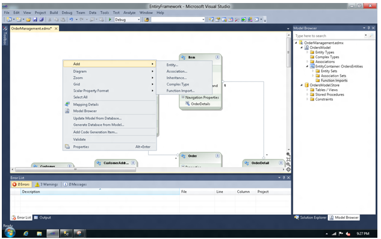Expand the Stored Procedures folder
The width and height of the screenshot is (381, 239).
307,95
